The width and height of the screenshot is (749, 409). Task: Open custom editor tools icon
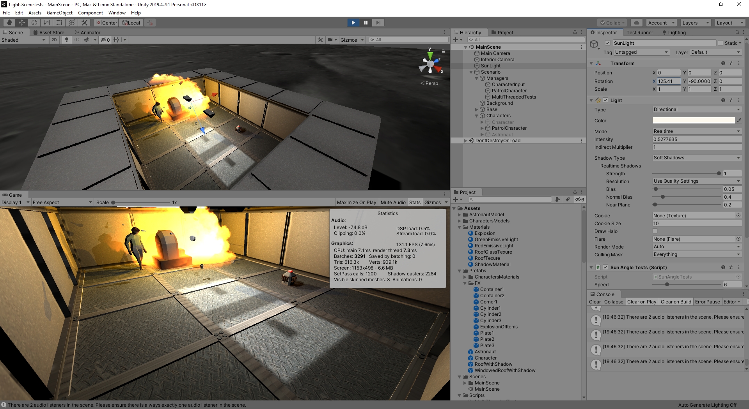point(84,23)
